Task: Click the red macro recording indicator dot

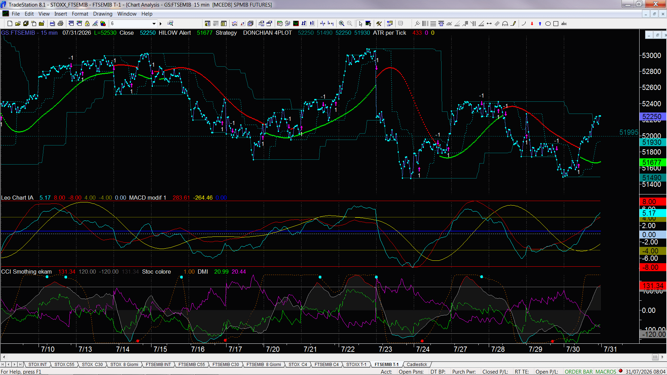Action: click(x=620, y=371)
